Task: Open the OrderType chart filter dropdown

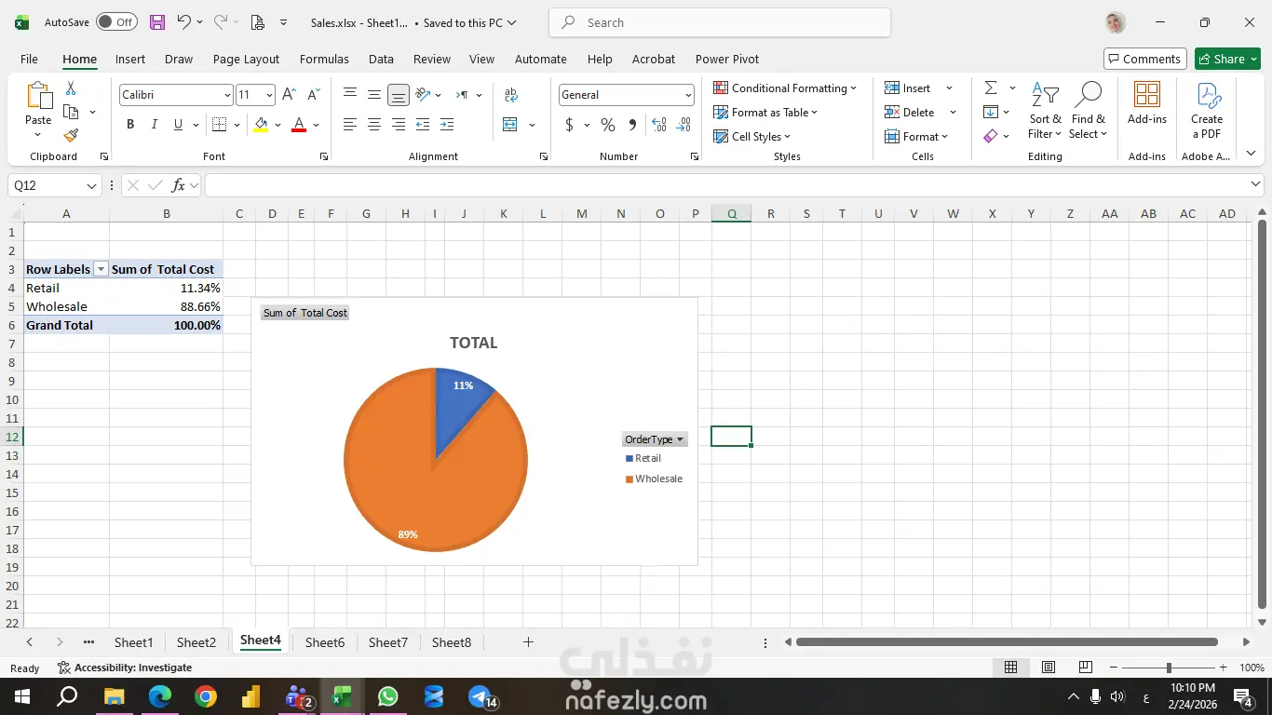Action: pos(655,439)
